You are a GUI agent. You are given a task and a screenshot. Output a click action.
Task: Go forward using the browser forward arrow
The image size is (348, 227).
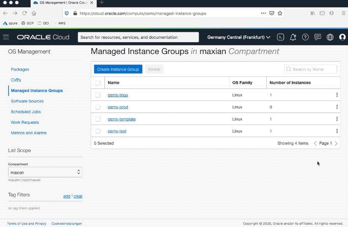coord(15,13)
